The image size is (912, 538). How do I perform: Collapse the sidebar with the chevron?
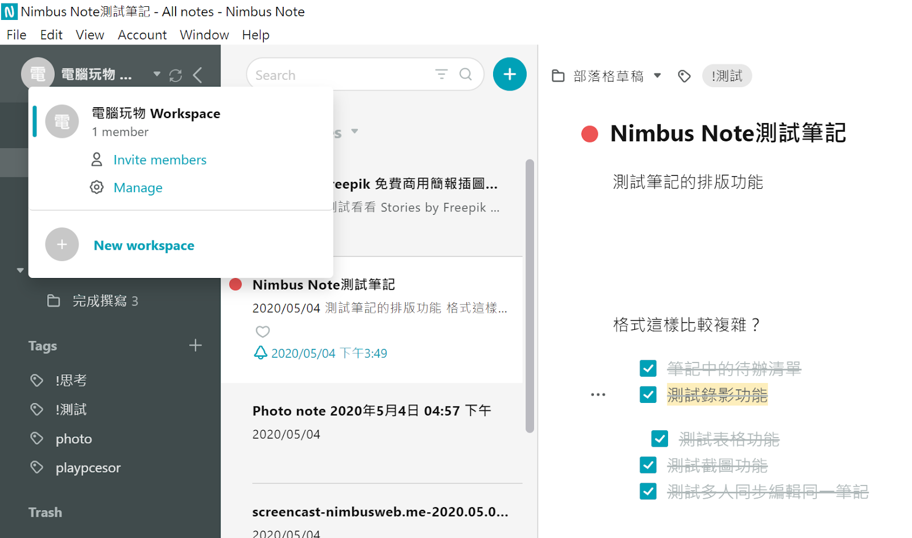click(197, 75)
